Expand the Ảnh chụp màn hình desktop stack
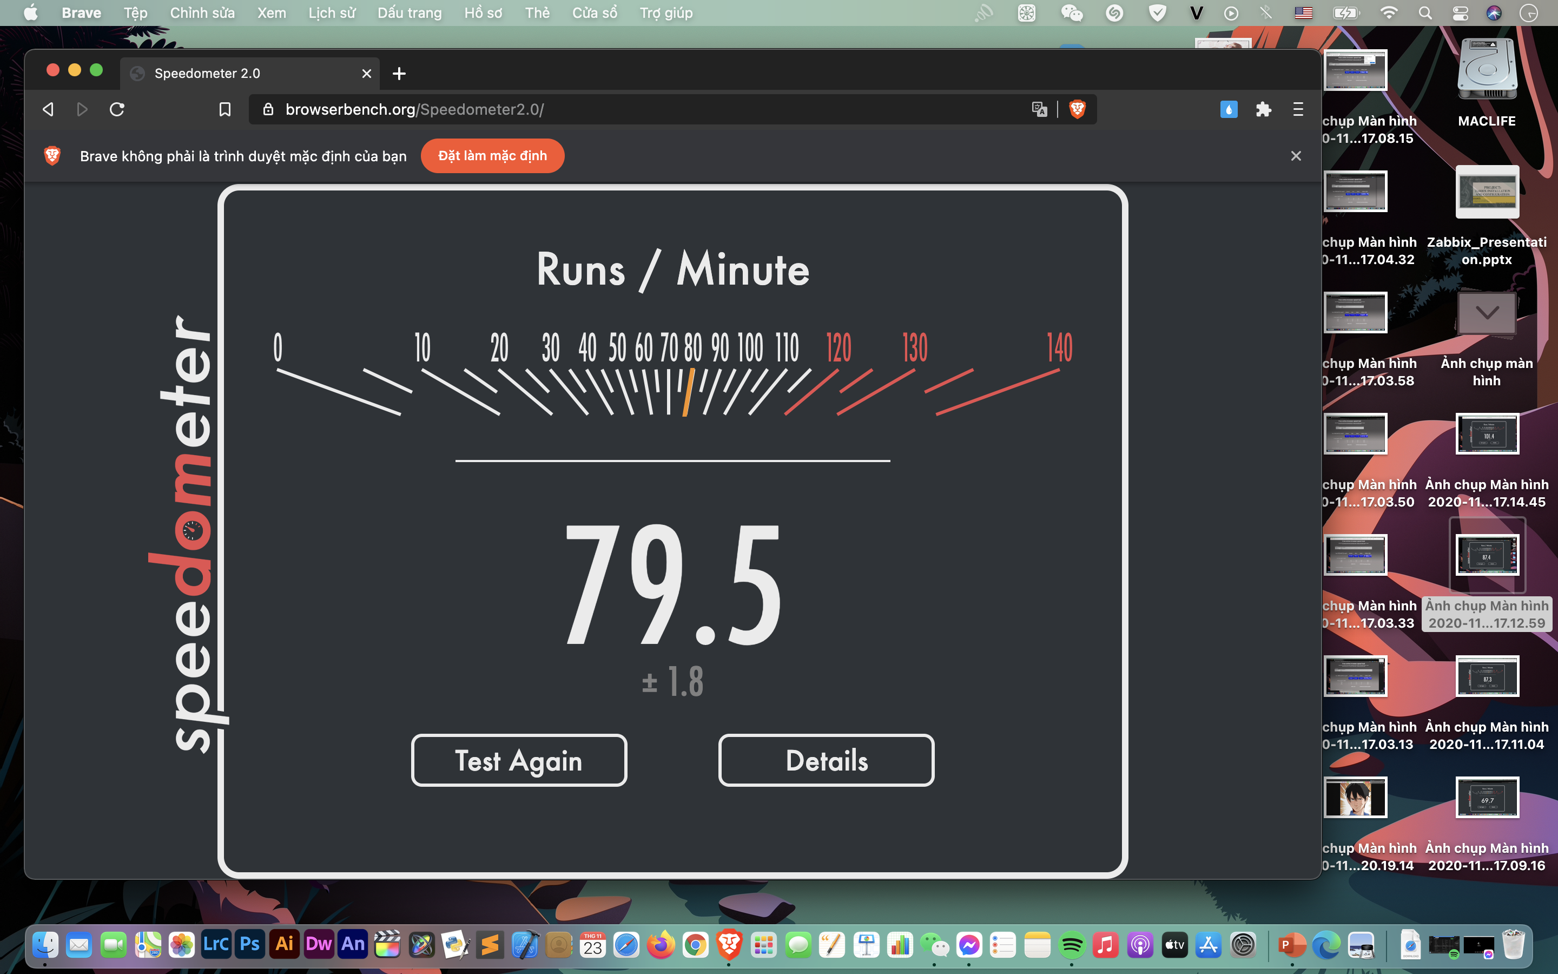 point(1487,314)
